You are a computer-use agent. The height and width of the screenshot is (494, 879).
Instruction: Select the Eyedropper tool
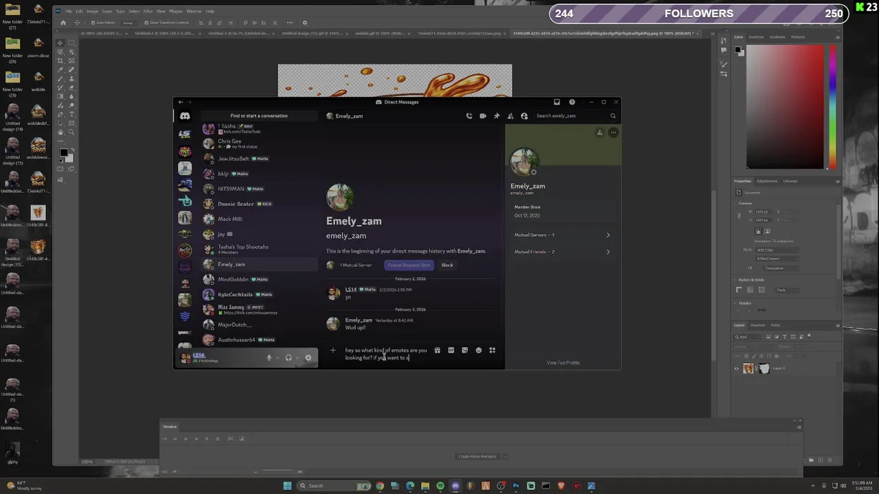point(60,69)
